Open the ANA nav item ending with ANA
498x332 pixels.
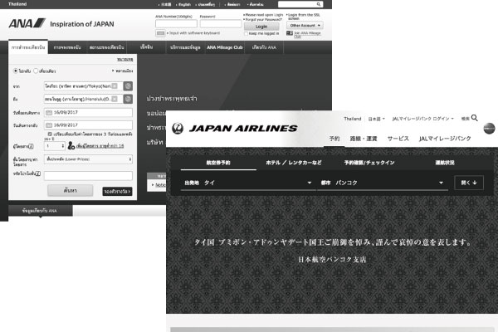click(264, 47)
